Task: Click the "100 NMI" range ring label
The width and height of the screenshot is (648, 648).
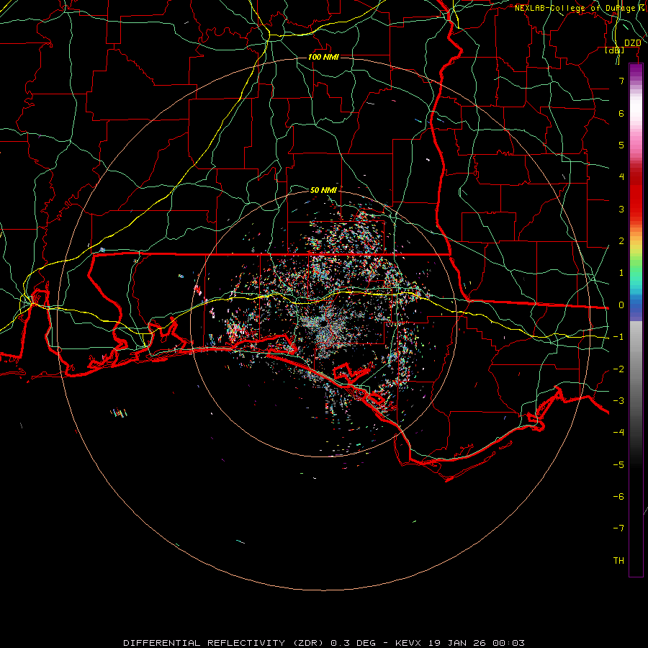Action: [x=323, y=57]
